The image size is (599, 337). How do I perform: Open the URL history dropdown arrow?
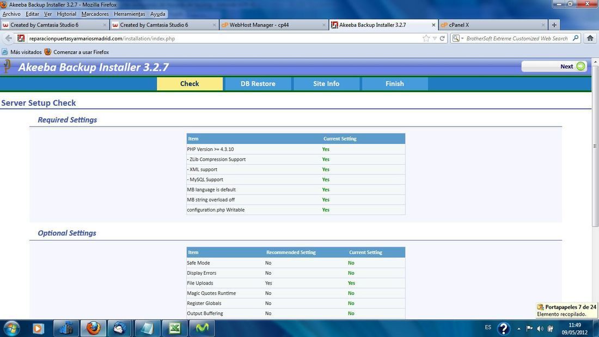click(435, 39)
